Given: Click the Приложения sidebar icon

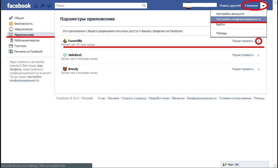Looking at the screenshot, I should (x=11, y=35).
